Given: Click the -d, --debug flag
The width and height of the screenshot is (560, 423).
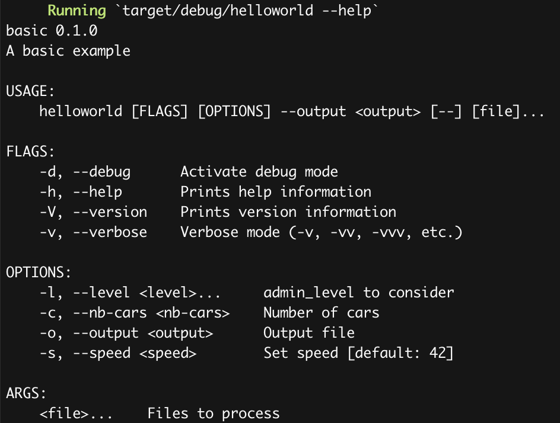Looking at the screenshot, I should [x=85, y=172].
